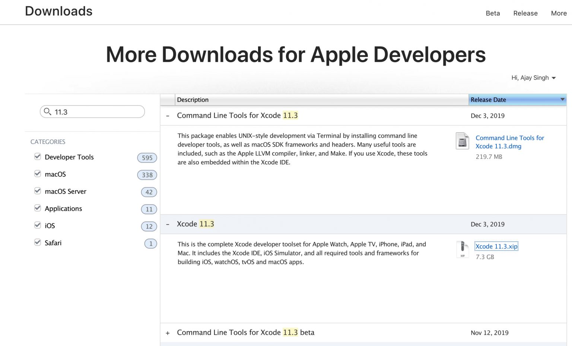Click the Xcode 11.3 xip file icon

[463, 250]
